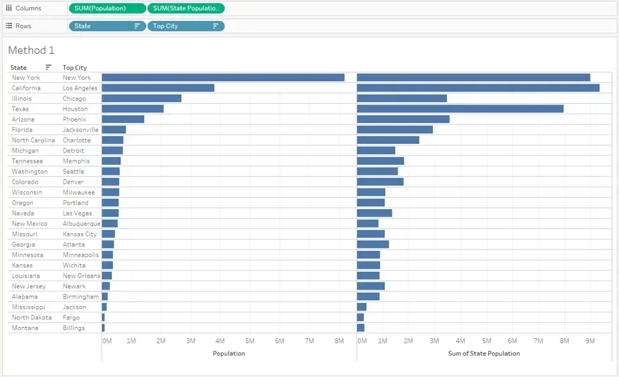
Task: Click the Population axis title
Action: click(229, 354)
